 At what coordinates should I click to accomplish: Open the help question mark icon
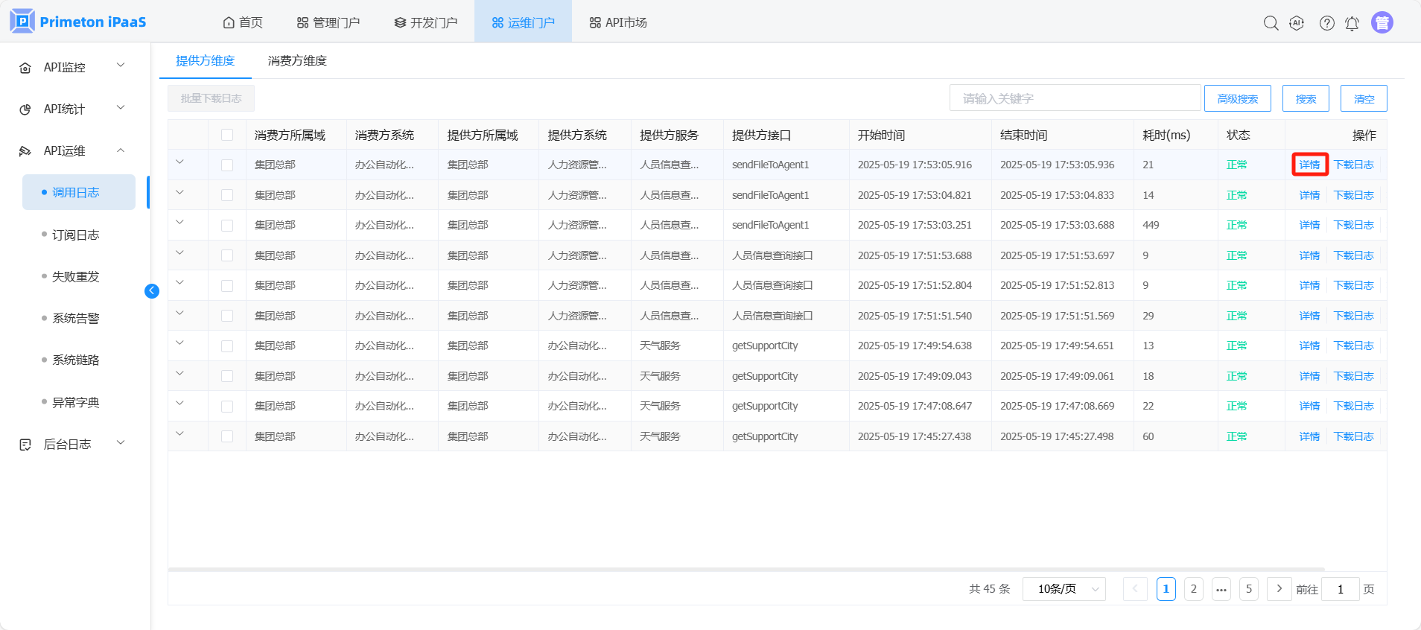click(1326, 23)
